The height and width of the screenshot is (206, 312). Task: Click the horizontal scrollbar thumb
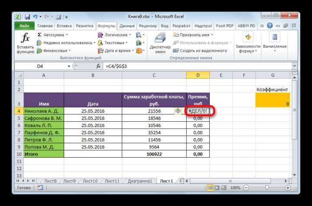pyautogui.click(x=231, y=181)
